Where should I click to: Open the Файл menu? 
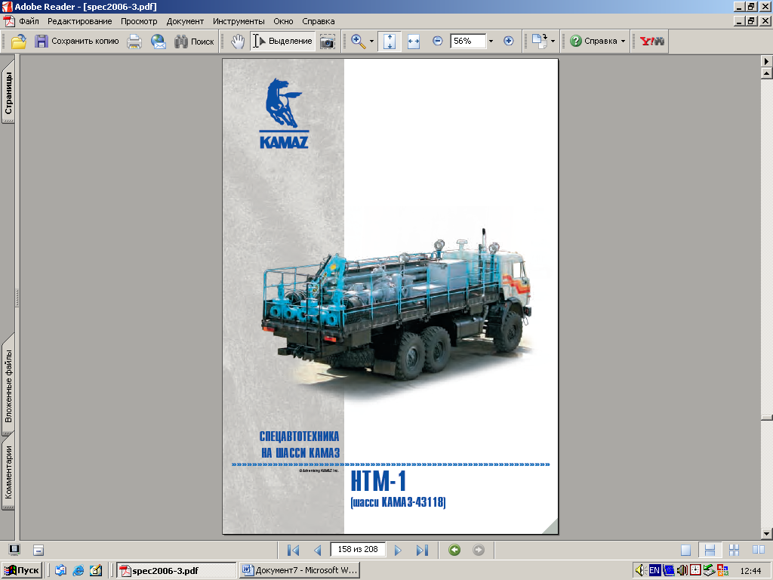[29, 21]
